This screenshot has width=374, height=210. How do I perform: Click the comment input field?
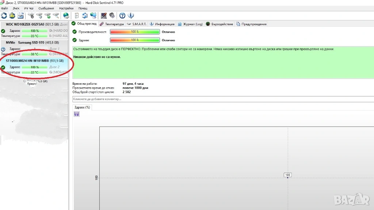tap(223, 99)
